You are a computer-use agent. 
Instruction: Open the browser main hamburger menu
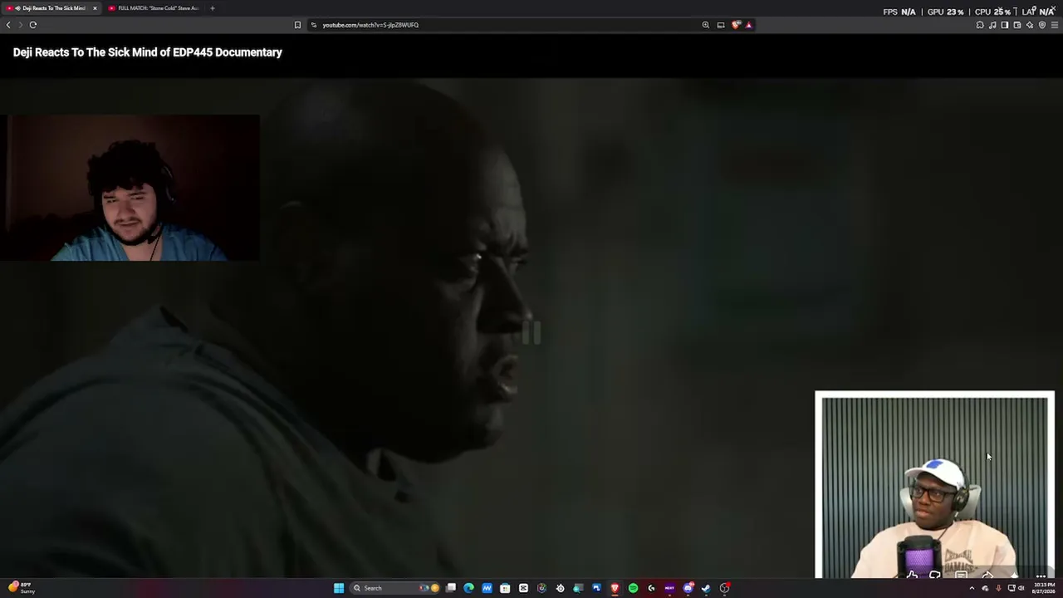[1055, 25]
